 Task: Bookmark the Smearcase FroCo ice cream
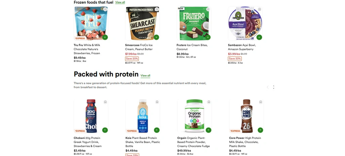point(157,9)
